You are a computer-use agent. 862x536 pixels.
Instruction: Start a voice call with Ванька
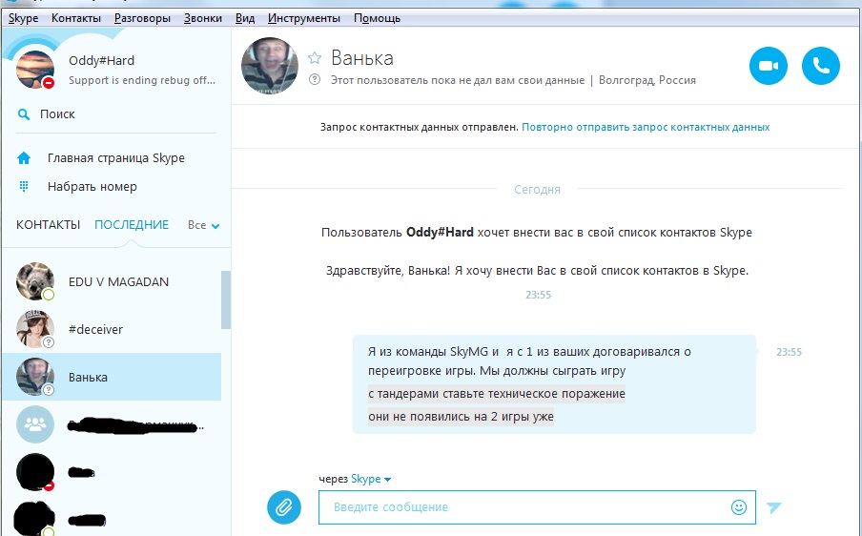click(x=821, y=66)
